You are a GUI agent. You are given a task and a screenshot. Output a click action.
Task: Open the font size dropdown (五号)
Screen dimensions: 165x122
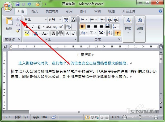click(60, 20)
